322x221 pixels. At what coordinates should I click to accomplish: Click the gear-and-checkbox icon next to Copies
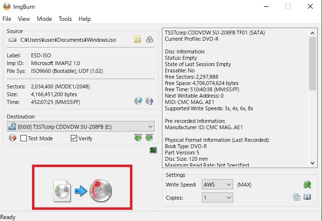click(296, 197)
